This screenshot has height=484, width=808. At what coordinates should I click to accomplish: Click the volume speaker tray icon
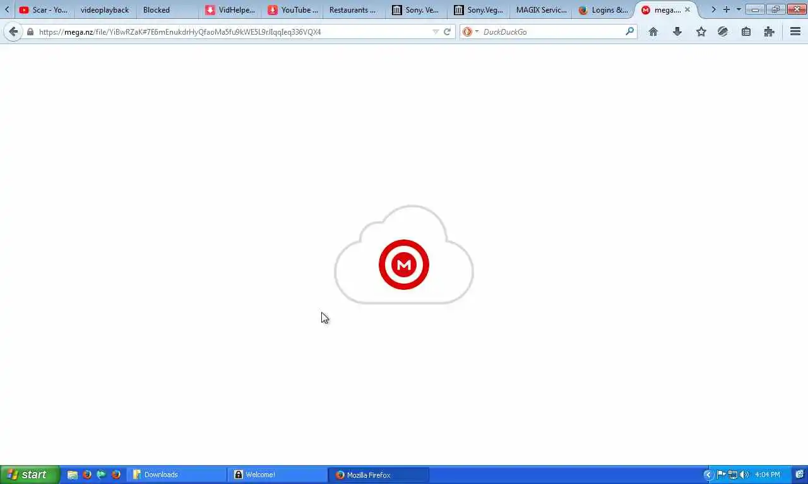coord(745,475)
